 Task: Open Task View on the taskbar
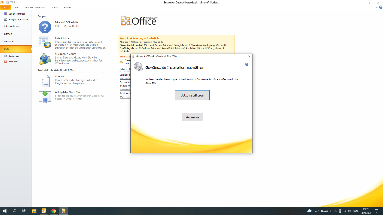24,211
